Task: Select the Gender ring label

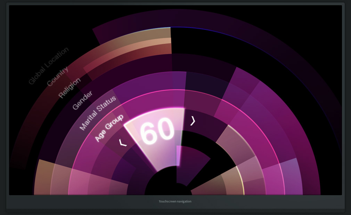Action: [x=82, y=100]
